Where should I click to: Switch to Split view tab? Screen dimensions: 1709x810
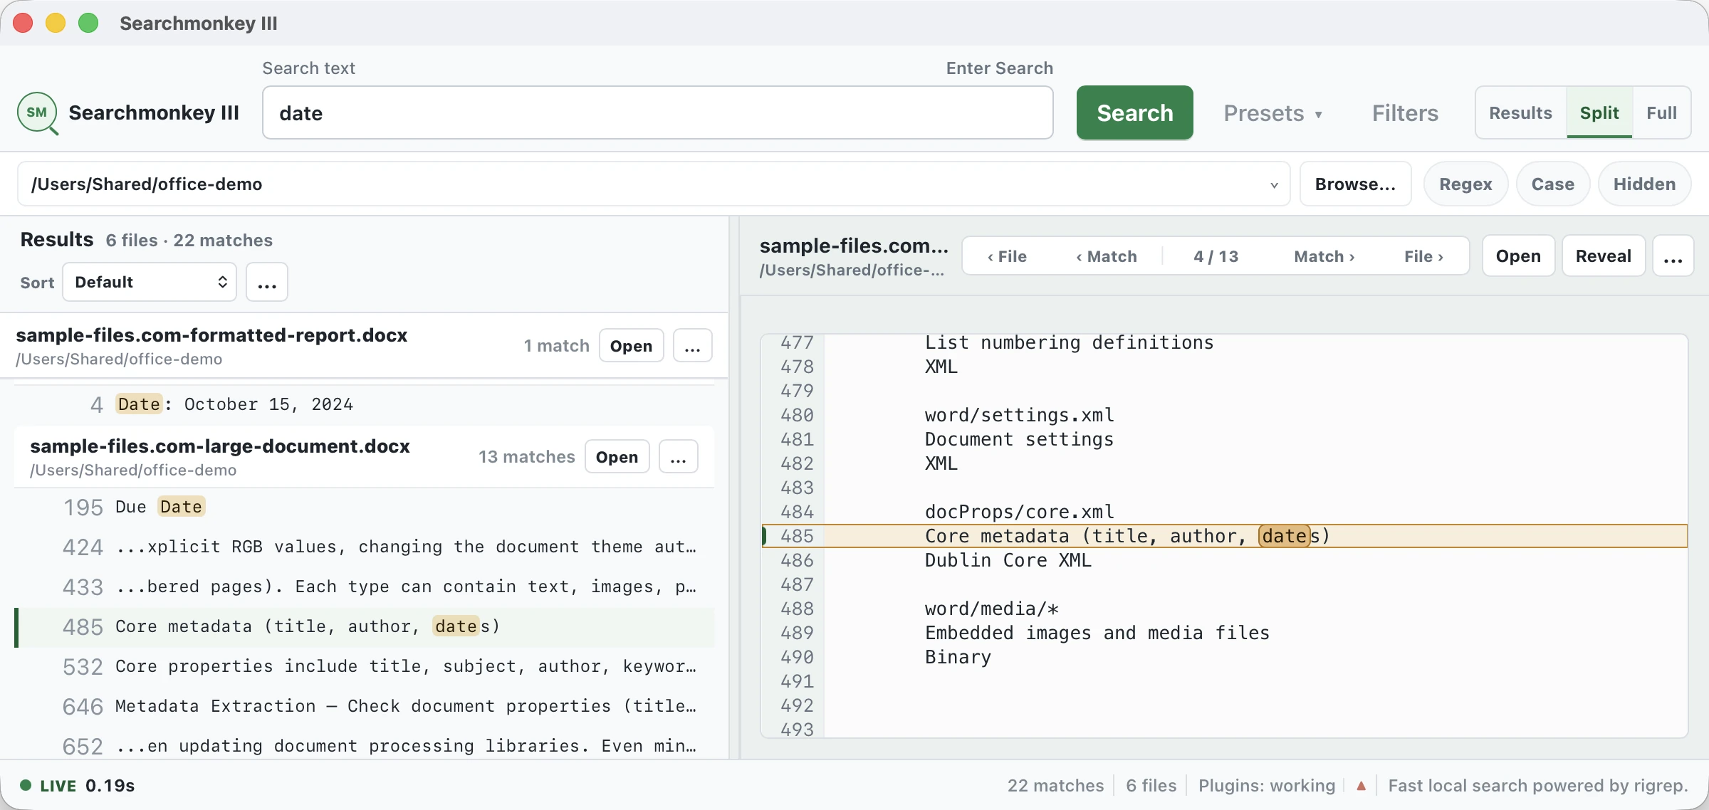tap(1599, 113)
